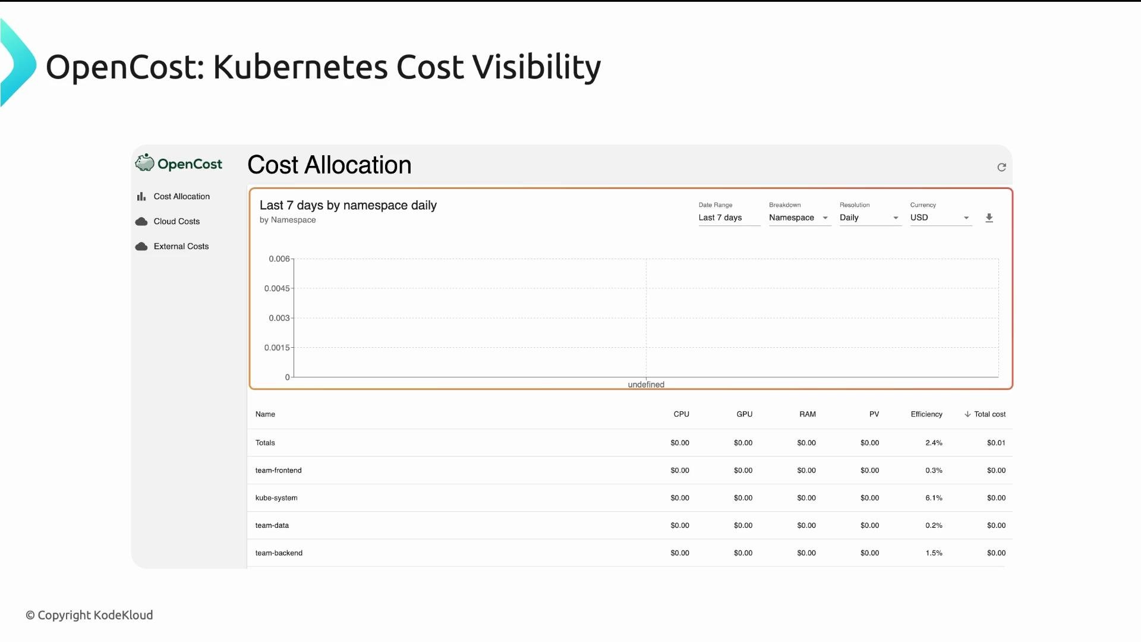
Task: Sort table by GPU column
Action: (744, 414)
